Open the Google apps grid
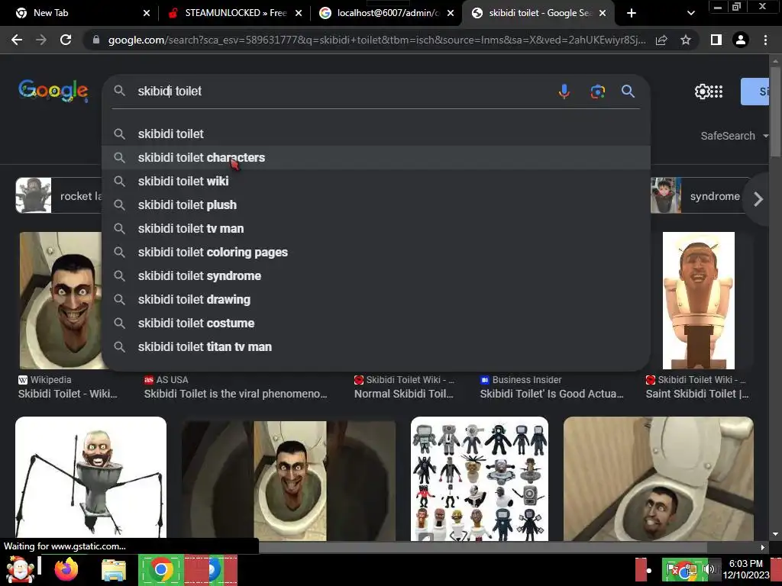This screenshot has height=586, width=782. coord(716,92)
